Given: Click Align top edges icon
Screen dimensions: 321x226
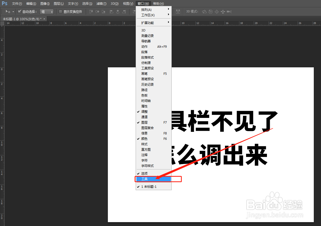Looking at the screenshot, I should (91, 12).
